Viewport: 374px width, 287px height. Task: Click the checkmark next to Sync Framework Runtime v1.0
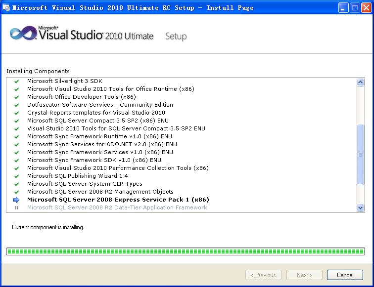[x=16, y=136]
